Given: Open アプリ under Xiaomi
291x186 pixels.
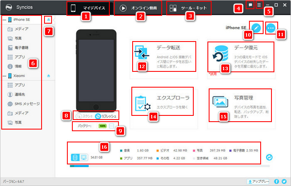Looking at the screenshot, I should pyautogui.click(x=16, y=85).
